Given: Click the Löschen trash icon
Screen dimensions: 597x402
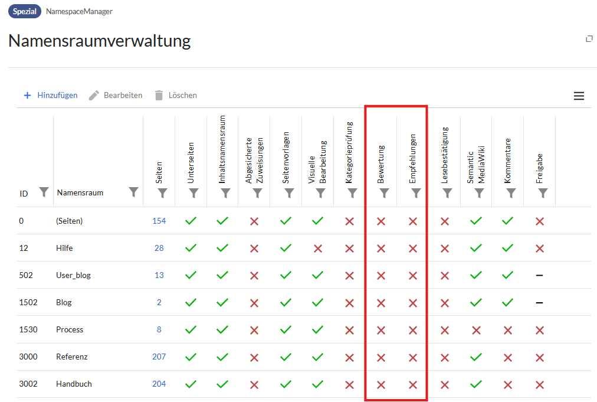Looking at the screenshot, I should 158,95.
